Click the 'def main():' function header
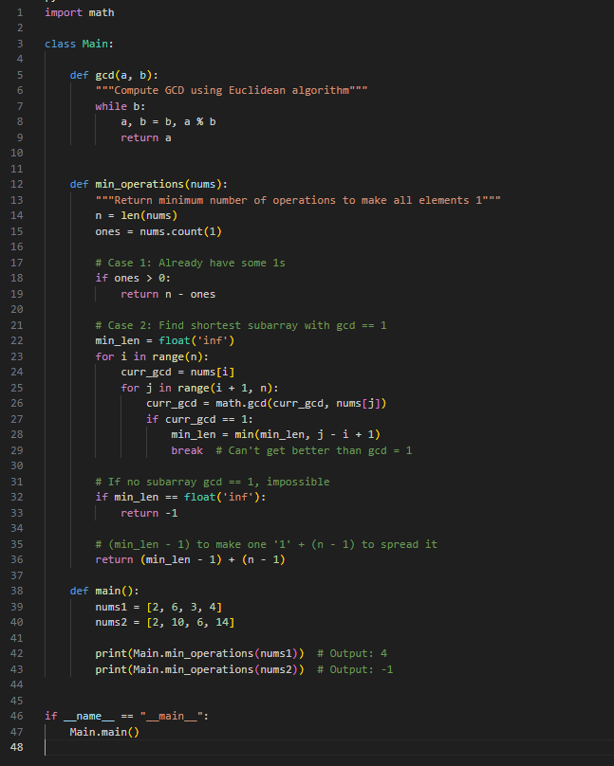This screenshot has height=766, width=614. [x=104, y=591]
